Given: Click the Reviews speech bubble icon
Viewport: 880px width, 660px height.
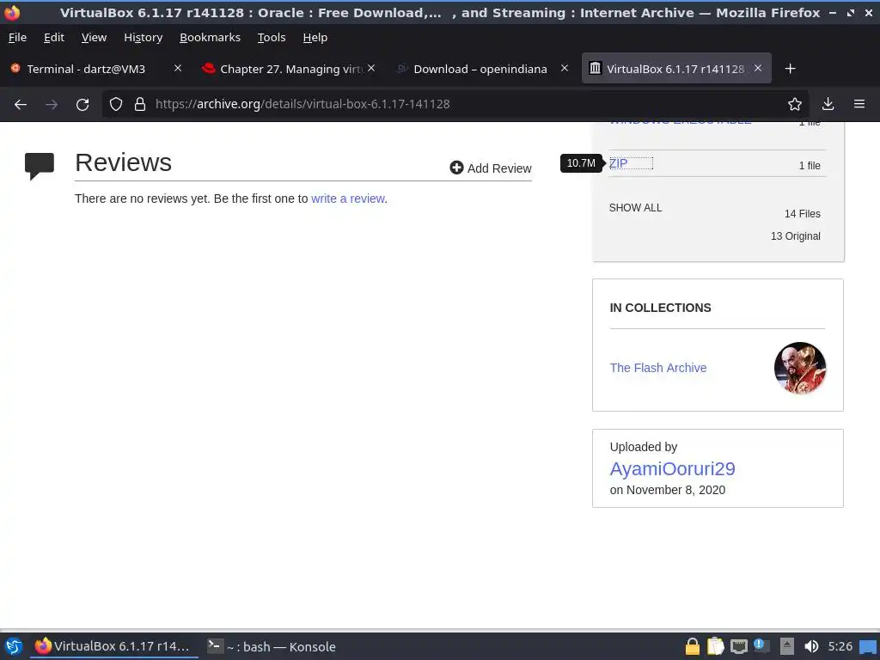Looking at the screenshot, I should tap(40, 166).
